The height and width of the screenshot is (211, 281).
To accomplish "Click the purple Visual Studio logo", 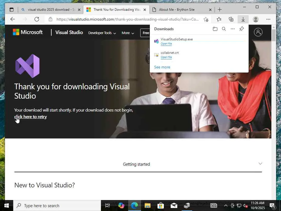I will (x=27, y=66).
